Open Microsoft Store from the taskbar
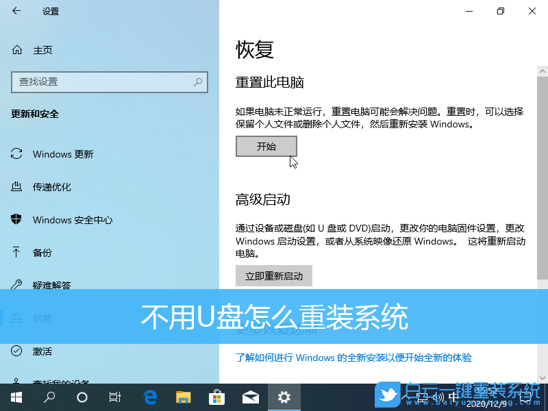Viewport: 548px width, 411px height. [217, 396]
